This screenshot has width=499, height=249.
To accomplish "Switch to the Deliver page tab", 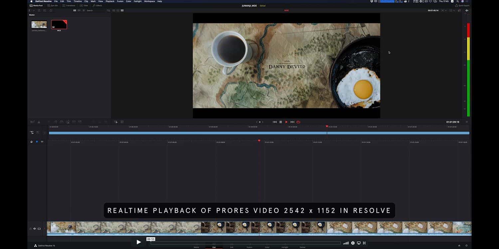I will (302, 247).
